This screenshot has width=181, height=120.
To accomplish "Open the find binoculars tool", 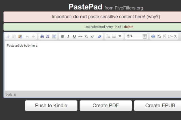I will pos(42,36).
